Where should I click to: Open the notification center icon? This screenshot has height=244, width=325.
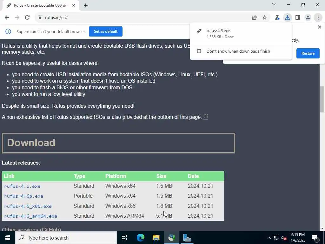pos(315,238)
